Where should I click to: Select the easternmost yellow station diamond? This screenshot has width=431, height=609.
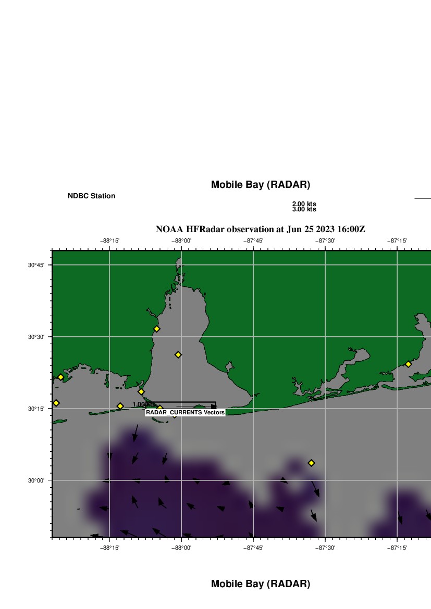coord(408,364)
